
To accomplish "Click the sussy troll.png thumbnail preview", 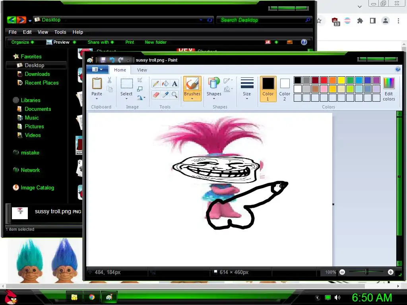I will (x=20, y=213).
